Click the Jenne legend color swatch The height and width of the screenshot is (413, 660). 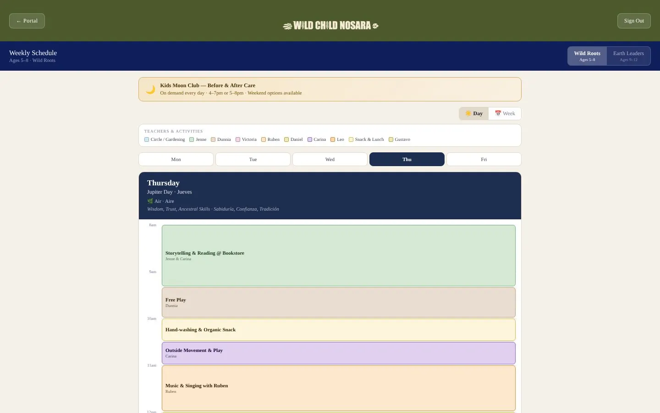coord(192,140)
